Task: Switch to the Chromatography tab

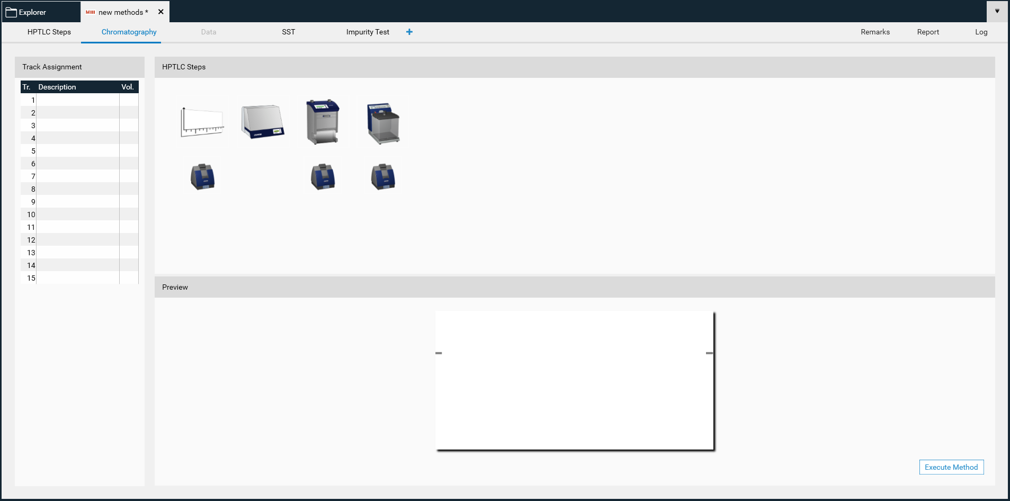Action: (x=129, y=32)
